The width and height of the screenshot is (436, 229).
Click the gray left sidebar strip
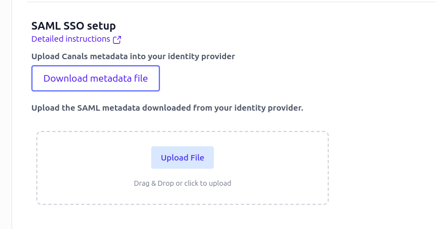(x=6, y=114)
